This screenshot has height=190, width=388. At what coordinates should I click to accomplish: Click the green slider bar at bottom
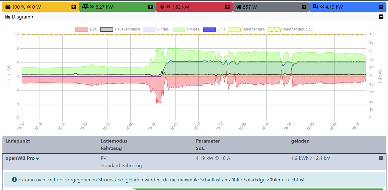click(258, 189)
